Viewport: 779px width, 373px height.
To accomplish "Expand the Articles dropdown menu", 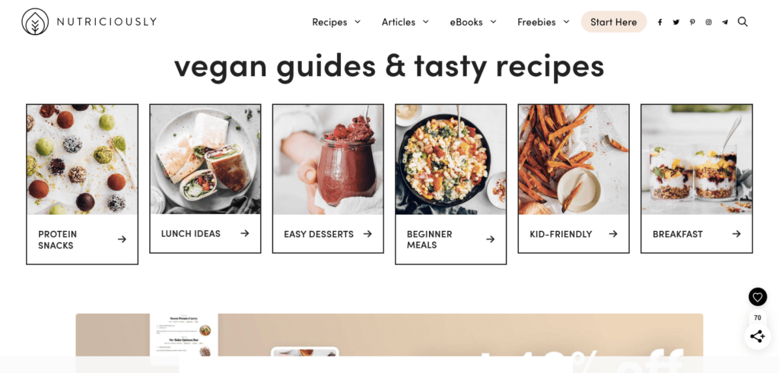I will coord(405,22).
